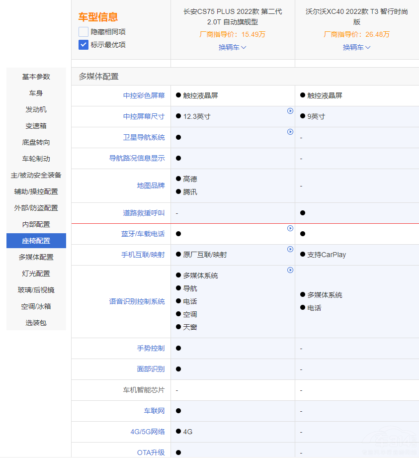Open the 蓝牙/车载电话 video icon
Viewport: 419px width, 458px height.
point(290,228)
